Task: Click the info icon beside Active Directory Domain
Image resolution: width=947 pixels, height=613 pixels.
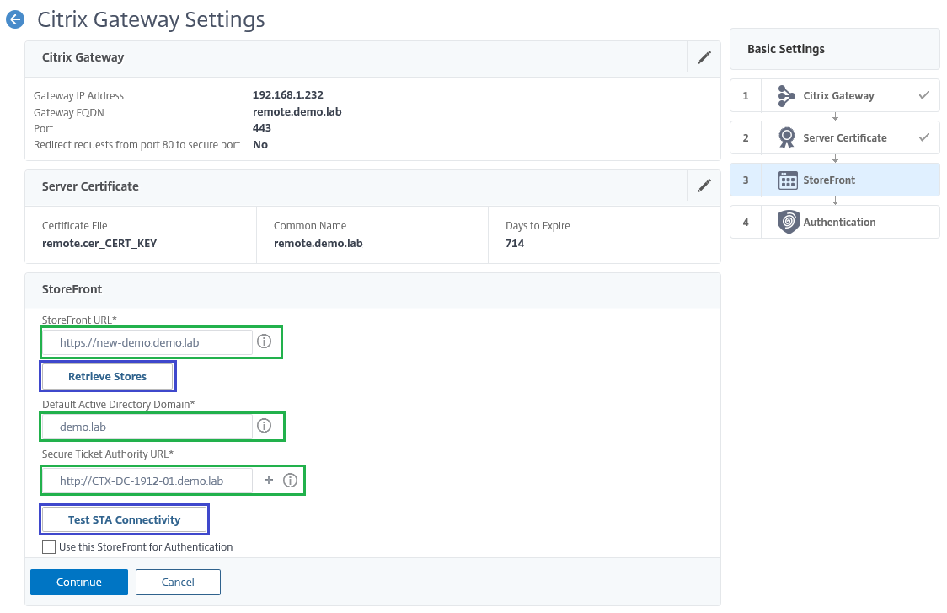Action: pyautogui.click(x=264, y=426)
